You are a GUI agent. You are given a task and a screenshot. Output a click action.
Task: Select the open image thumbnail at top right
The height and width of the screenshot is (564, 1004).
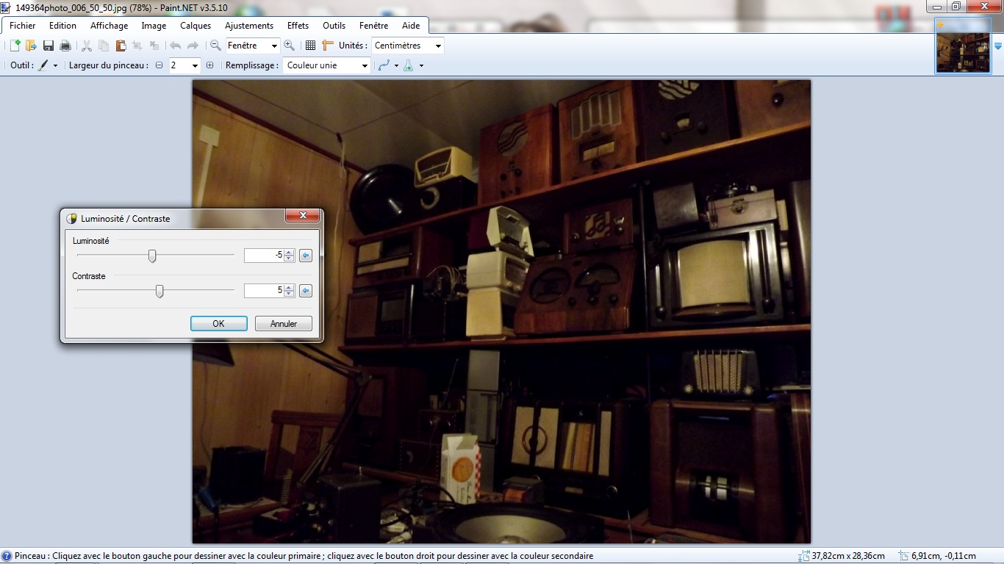pos(963,46)
